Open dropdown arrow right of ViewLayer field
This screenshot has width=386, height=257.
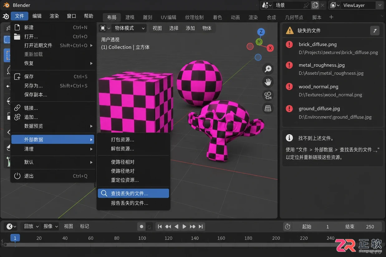(379, 5)
